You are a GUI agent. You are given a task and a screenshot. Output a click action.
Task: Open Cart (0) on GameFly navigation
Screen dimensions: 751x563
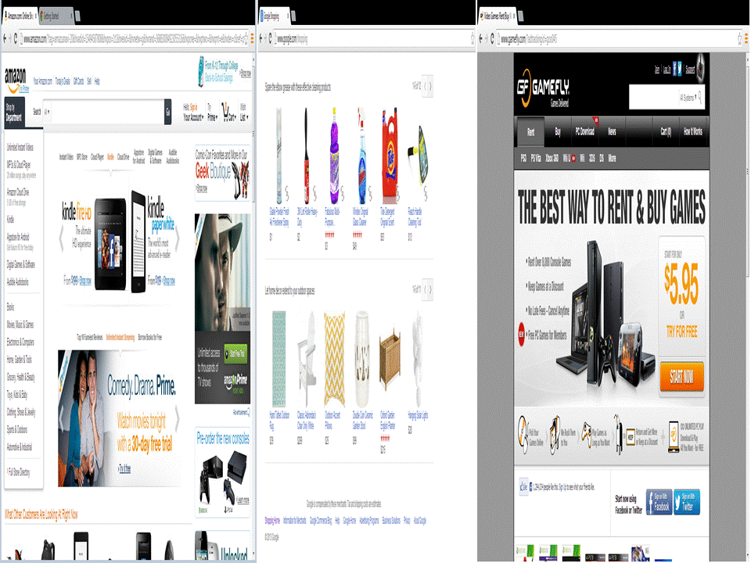[x=666, y=131]
